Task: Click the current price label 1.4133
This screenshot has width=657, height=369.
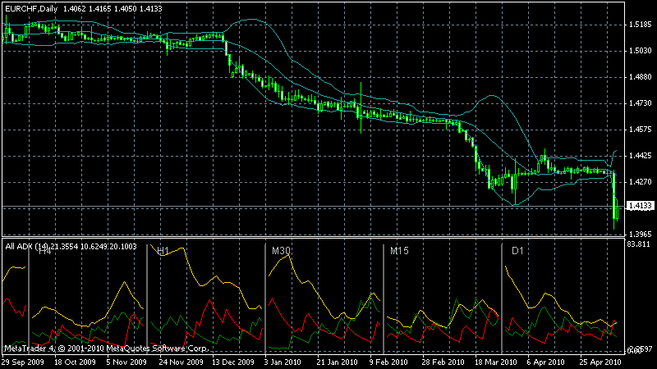Action: (x=641, y=206)
